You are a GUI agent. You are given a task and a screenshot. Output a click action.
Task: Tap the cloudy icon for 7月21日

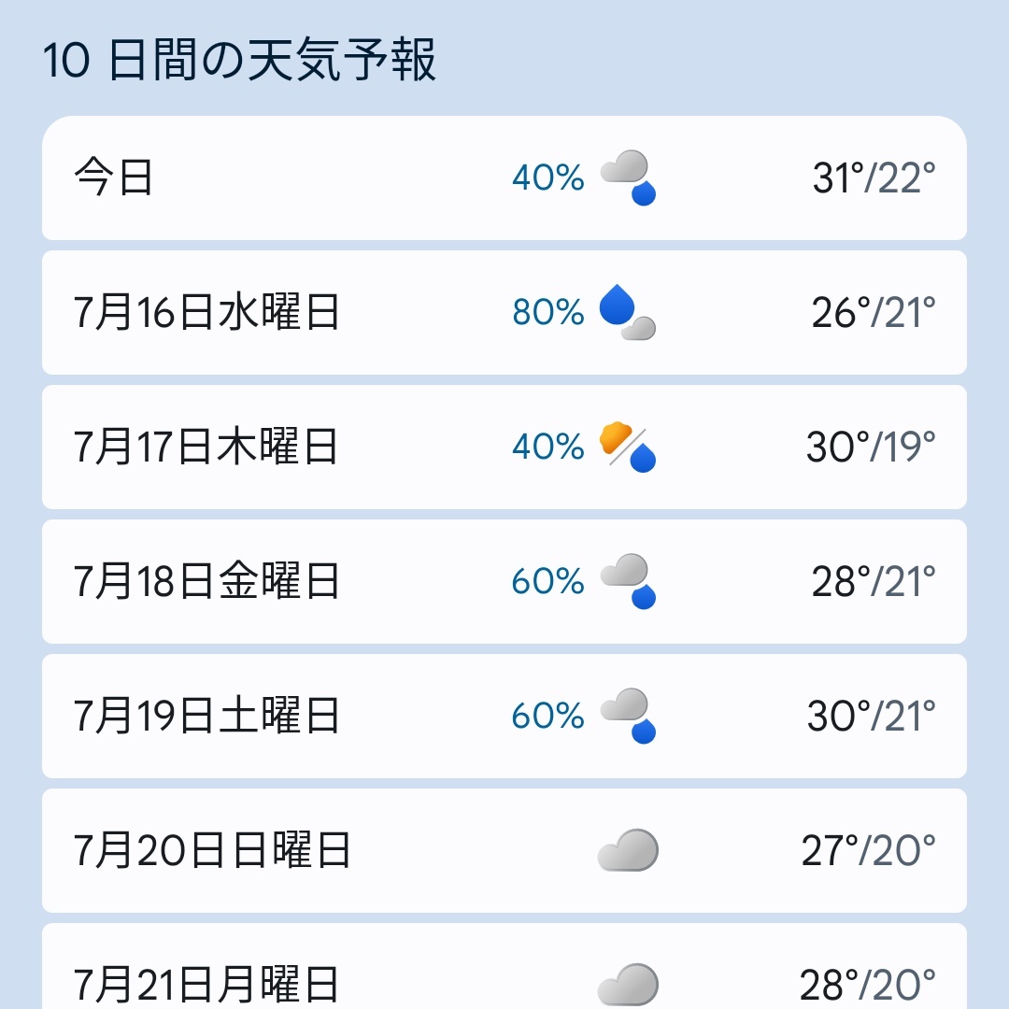tap(628, 985)
